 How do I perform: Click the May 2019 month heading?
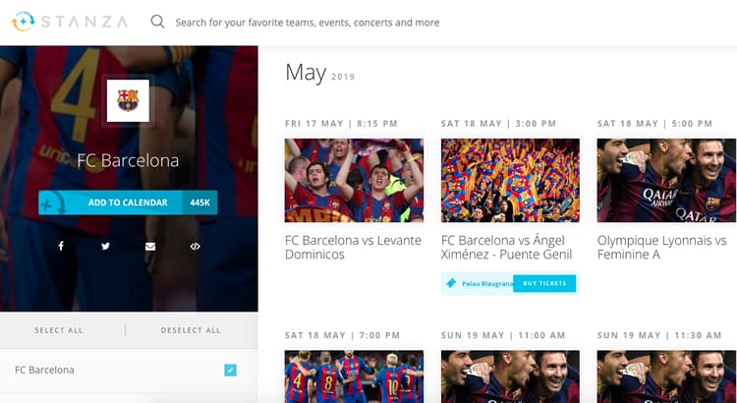pos(320,74)
